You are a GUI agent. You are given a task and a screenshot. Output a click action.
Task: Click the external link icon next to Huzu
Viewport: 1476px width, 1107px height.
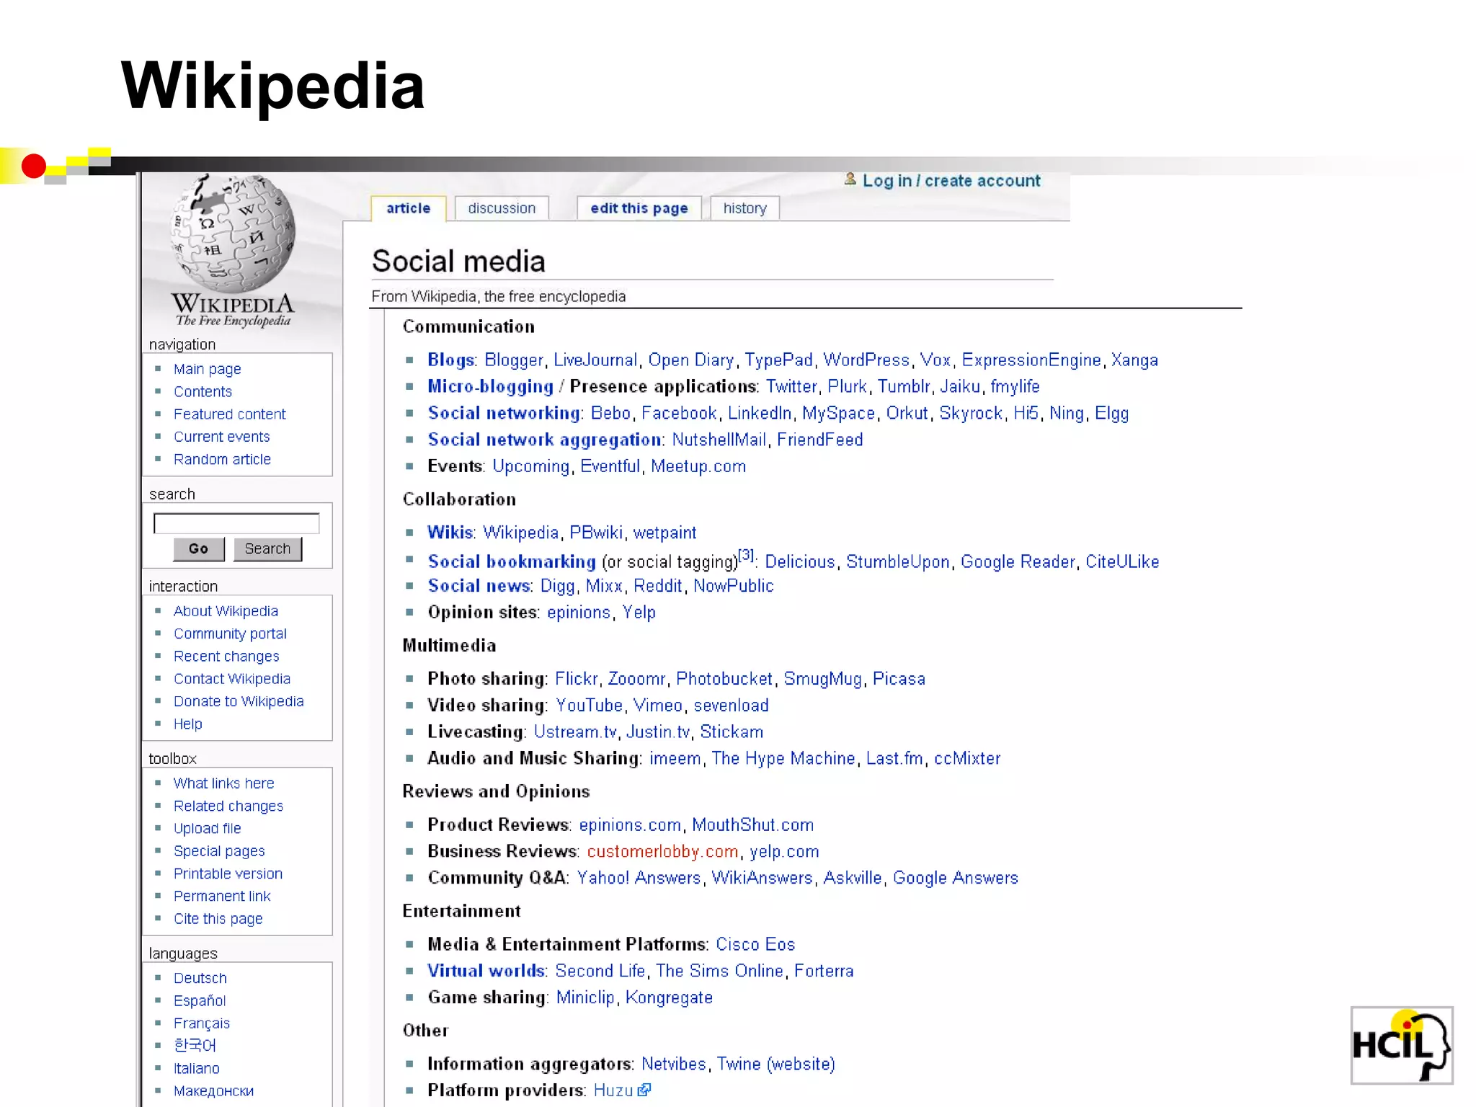point(644,1090)
